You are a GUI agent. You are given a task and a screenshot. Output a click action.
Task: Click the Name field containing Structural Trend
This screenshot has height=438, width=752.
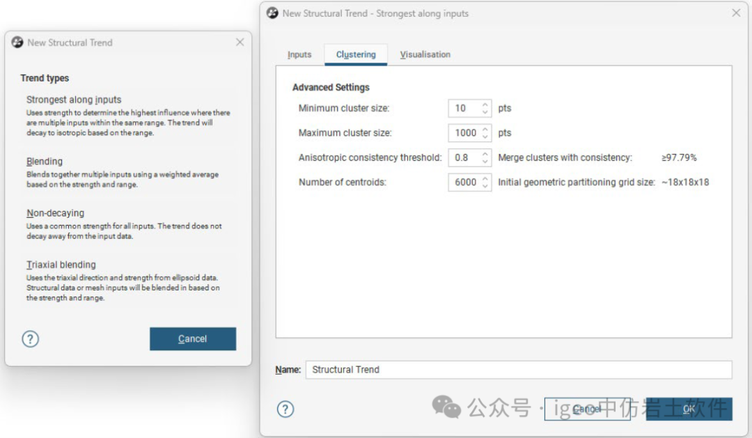point(518,370)
